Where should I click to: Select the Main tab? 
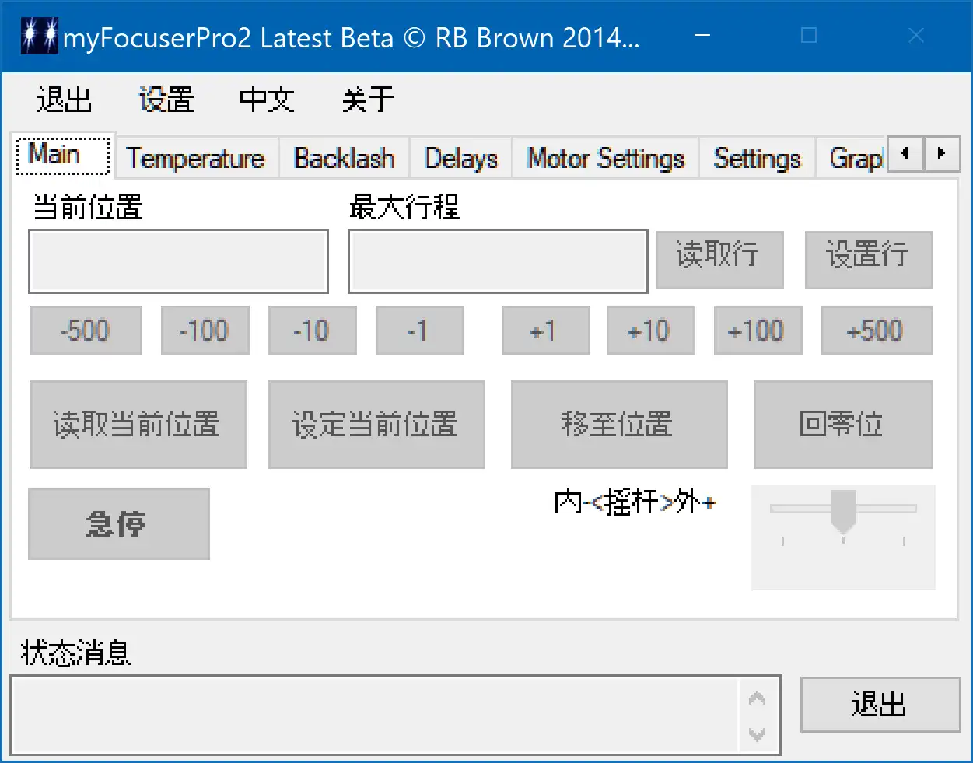coord(64,155)
